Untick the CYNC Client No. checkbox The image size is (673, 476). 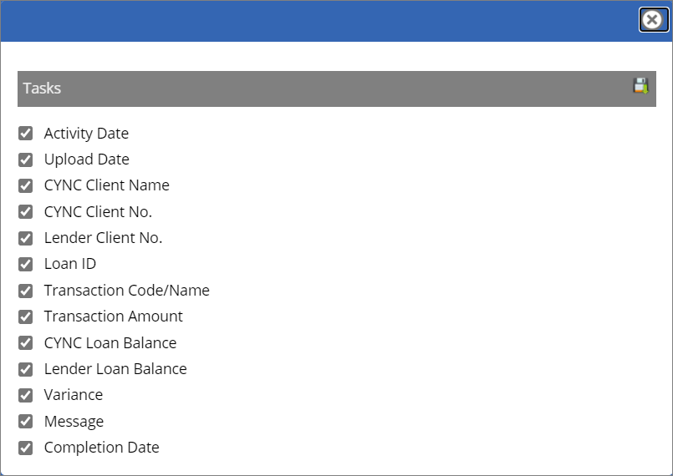(26, 212)
